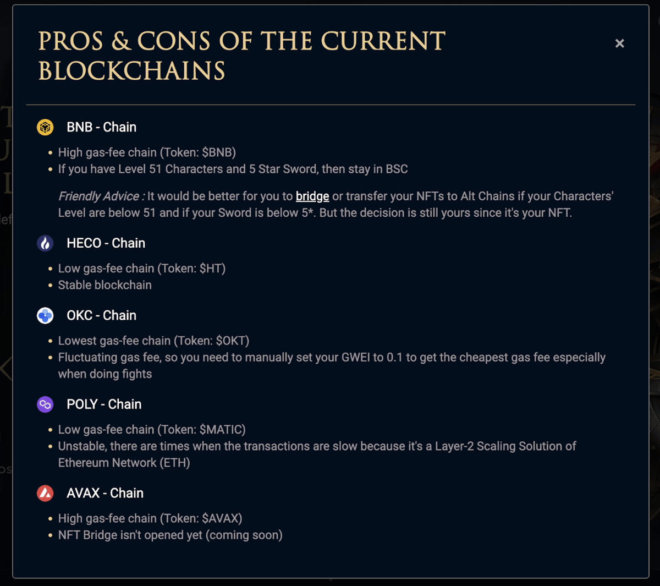
Task: Click the POLY Chain purple icon
Action: (x=45, y=404)
